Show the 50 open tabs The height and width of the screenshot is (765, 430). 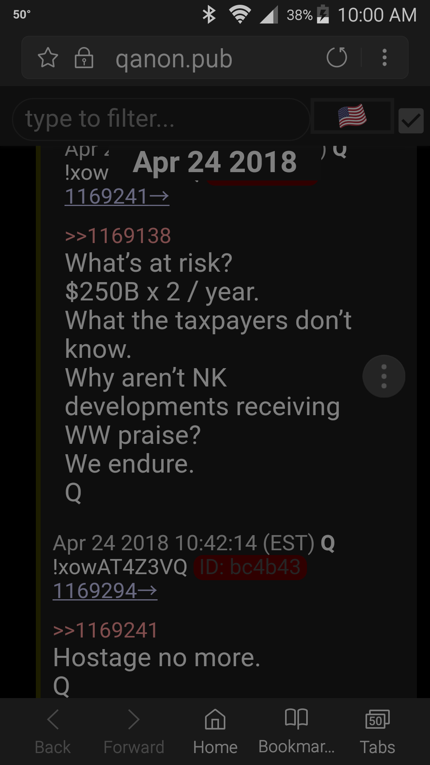(x=377, y=732)
